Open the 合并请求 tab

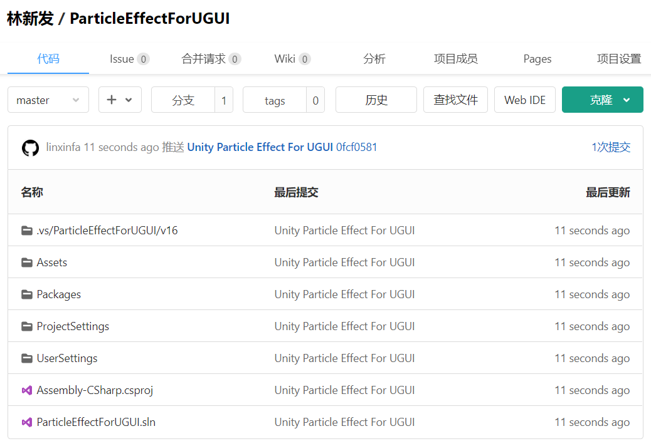[211, 59]
